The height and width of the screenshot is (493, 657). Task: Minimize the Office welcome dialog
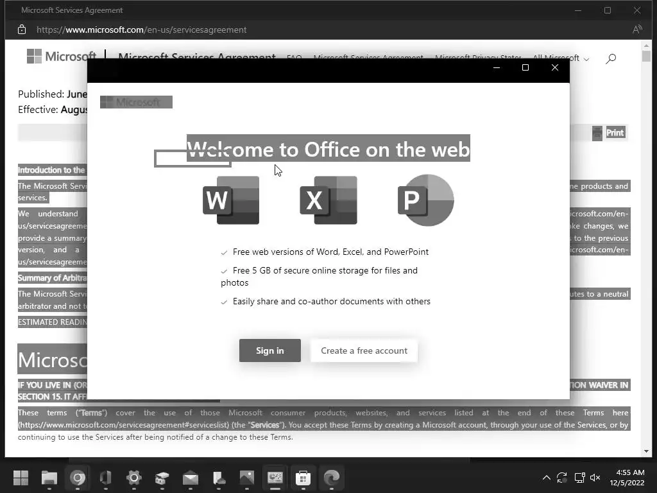(497, 67)
